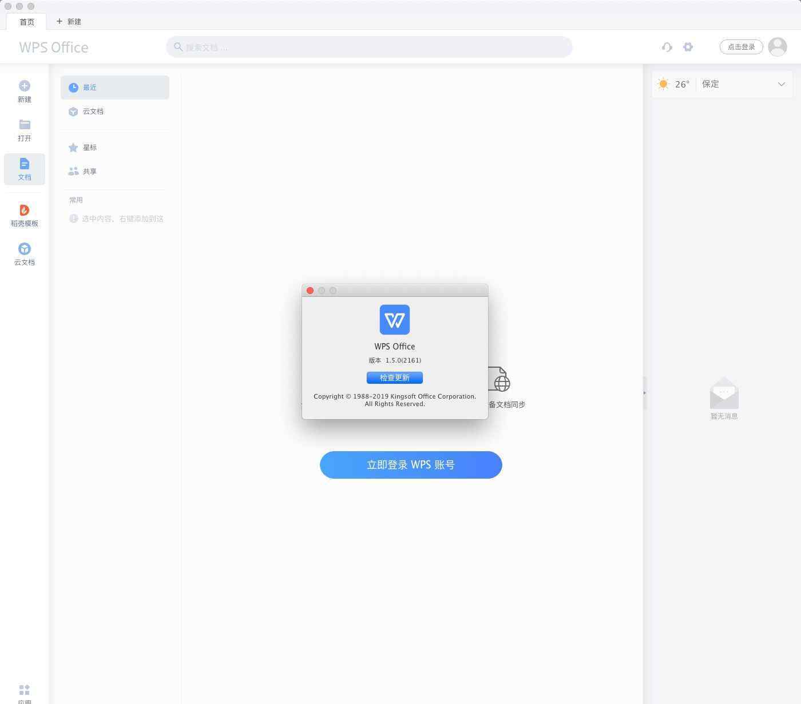Image resolution: width=801 pixels, height=704 pixels.
Task: Click the magnifier search icon
Action: click(179, 47)
